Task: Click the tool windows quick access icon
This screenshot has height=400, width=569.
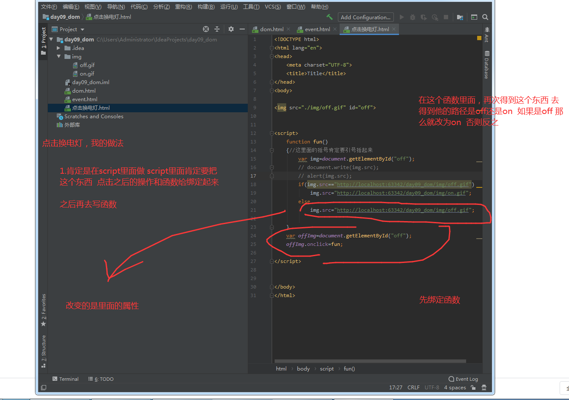Action: click(x=44, y=388)
